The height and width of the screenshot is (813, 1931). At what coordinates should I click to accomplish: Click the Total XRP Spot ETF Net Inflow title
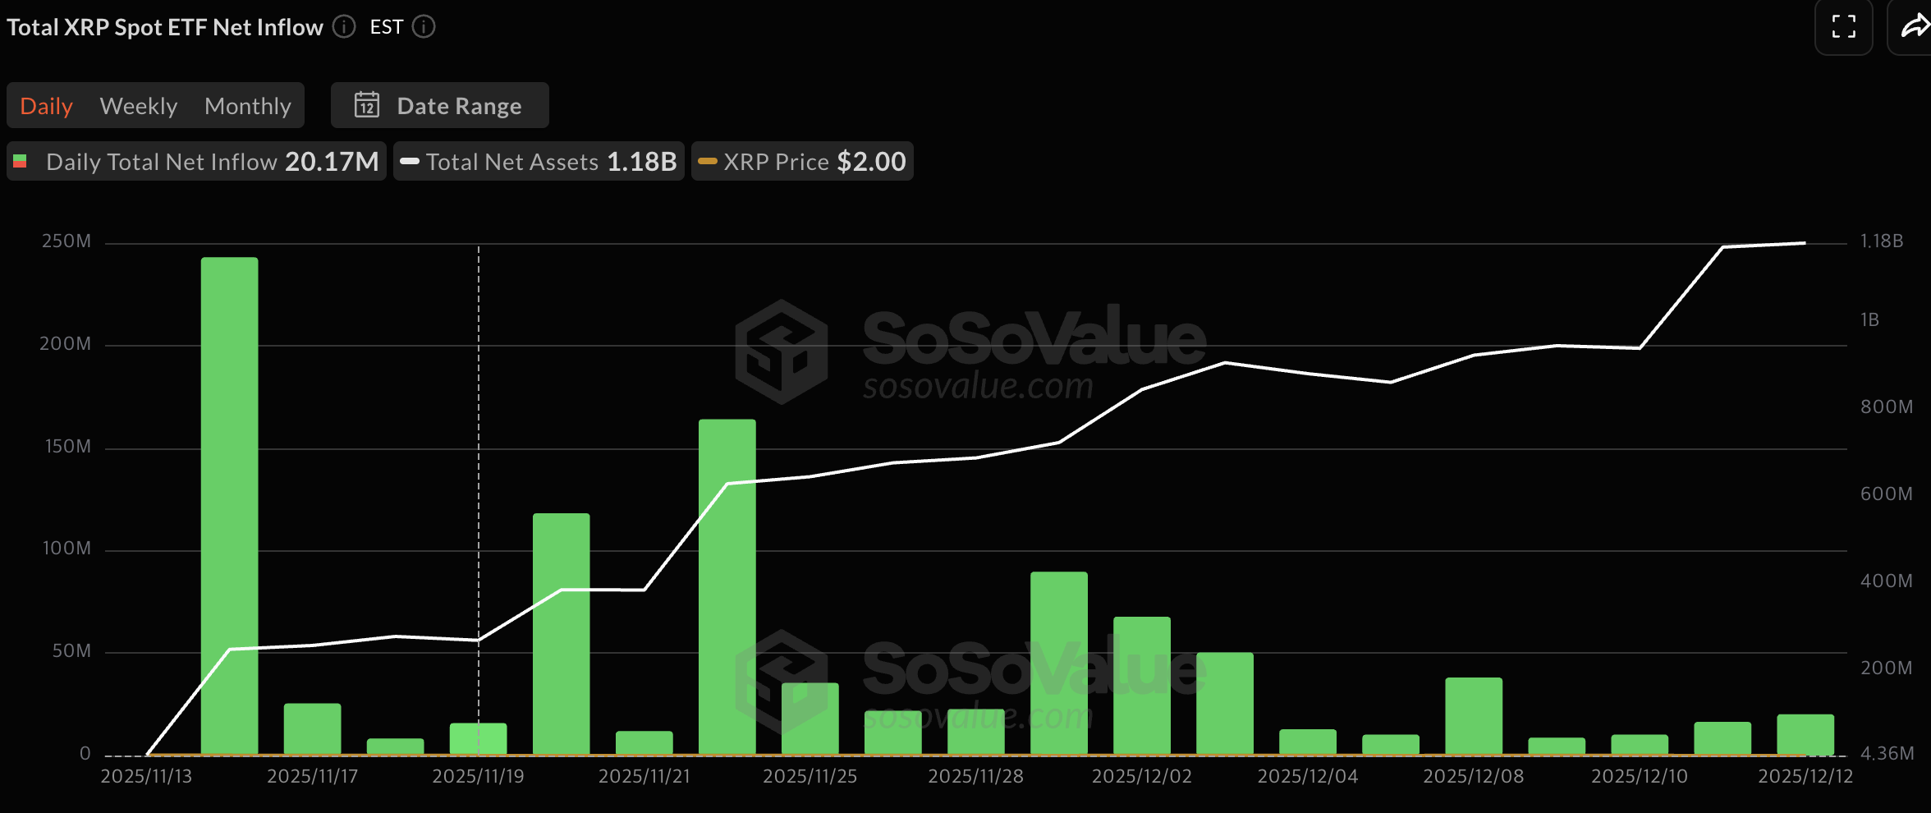click(165, 27)
